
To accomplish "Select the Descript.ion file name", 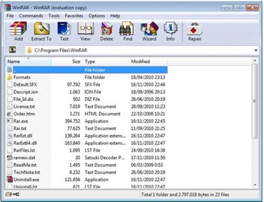I will coord(26,92).
